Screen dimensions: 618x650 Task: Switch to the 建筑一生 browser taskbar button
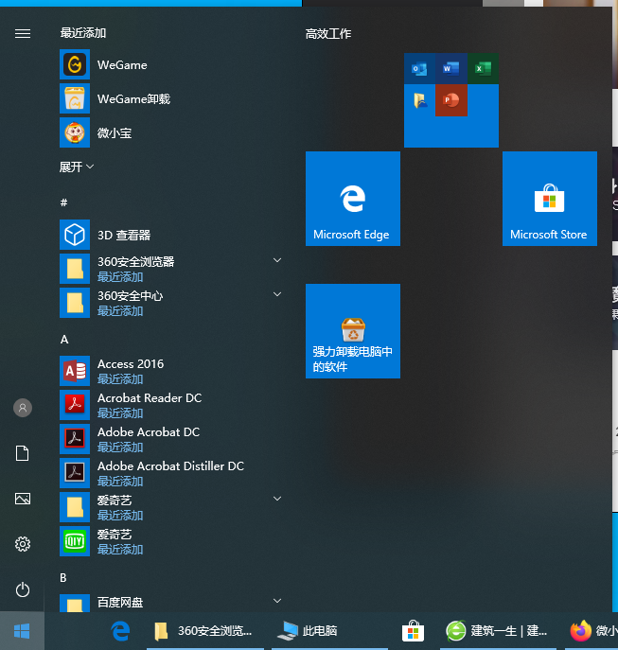498,631
